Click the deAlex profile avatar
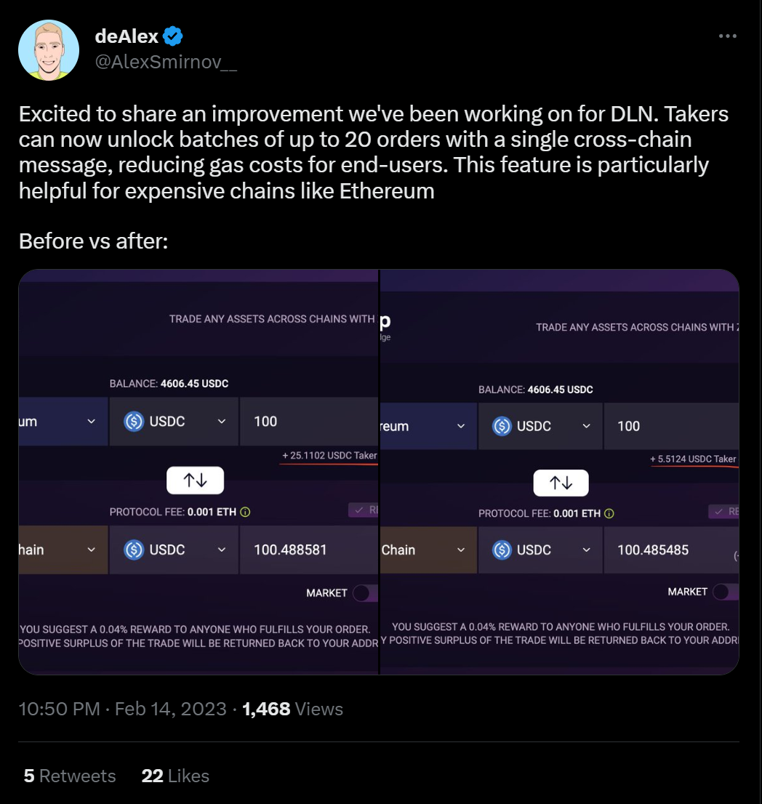Image resolution: width=762 pixels, height=804 pixels. coord(49,49)
